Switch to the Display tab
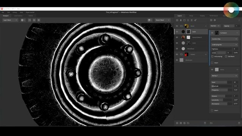 click(x=202, y=16)
